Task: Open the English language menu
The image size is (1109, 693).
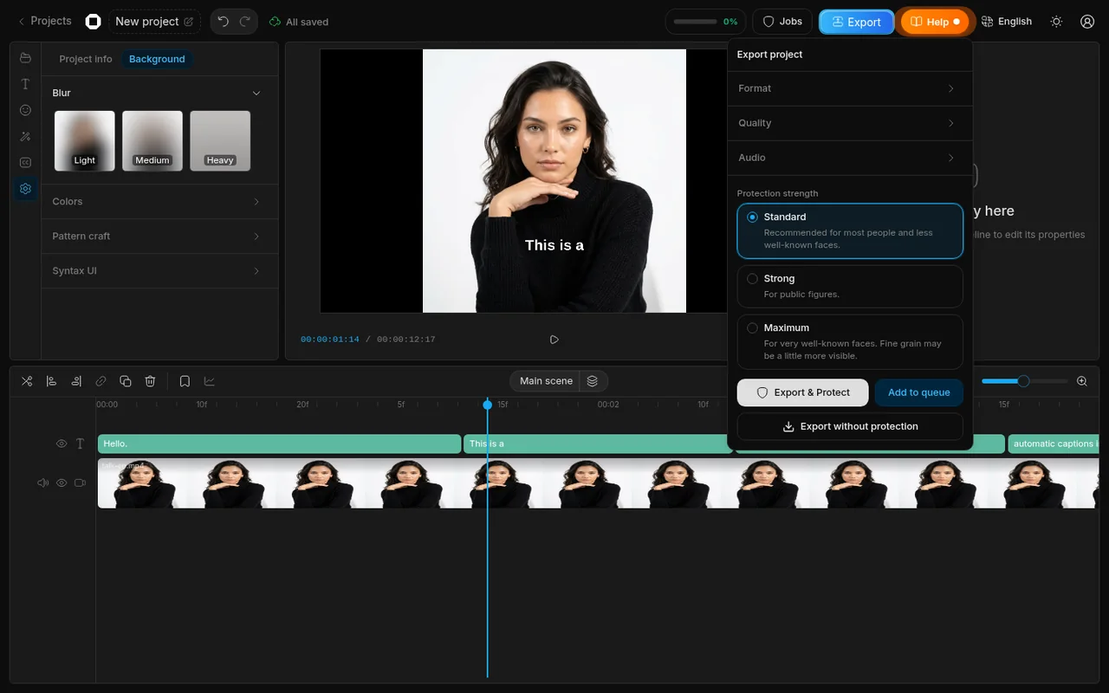Action: [x=1007, y=22]
